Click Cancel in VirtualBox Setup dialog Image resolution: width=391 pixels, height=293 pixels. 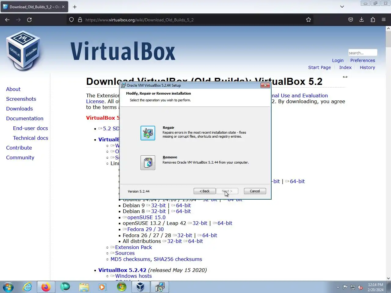[x=255, y=191]
